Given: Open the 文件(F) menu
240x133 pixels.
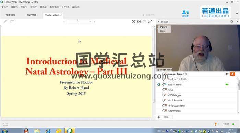Looking at the screenshot, I should 4,7.
